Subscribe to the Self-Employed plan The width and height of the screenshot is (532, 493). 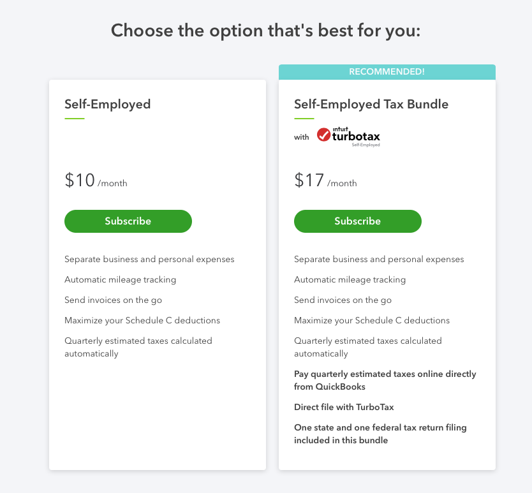pyautogui.click(x=128, y=221)
